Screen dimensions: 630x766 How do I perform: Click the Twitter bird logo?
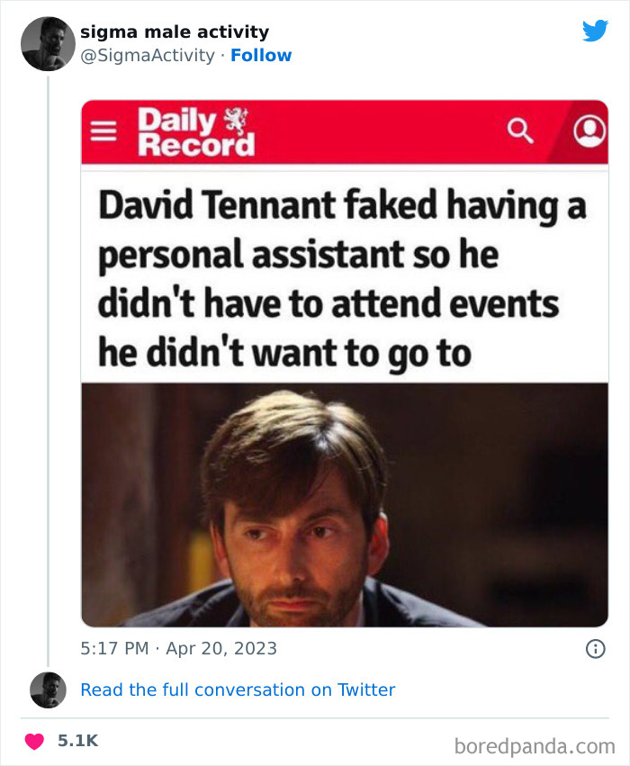pyautogui.click(x=596, y=29)
